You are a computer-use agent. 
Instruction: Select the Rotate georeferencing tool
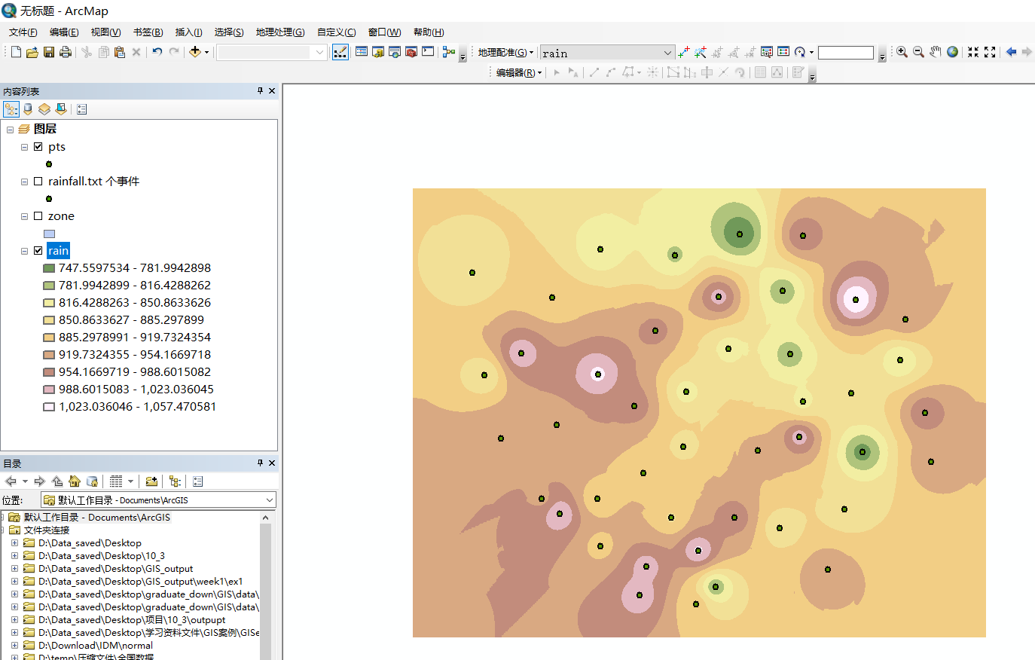[800, 52]
